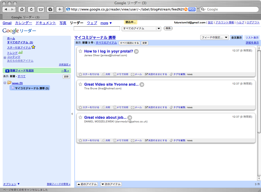Go to the browser home page icon
The image size is (261, 192).
click(22, 9)
